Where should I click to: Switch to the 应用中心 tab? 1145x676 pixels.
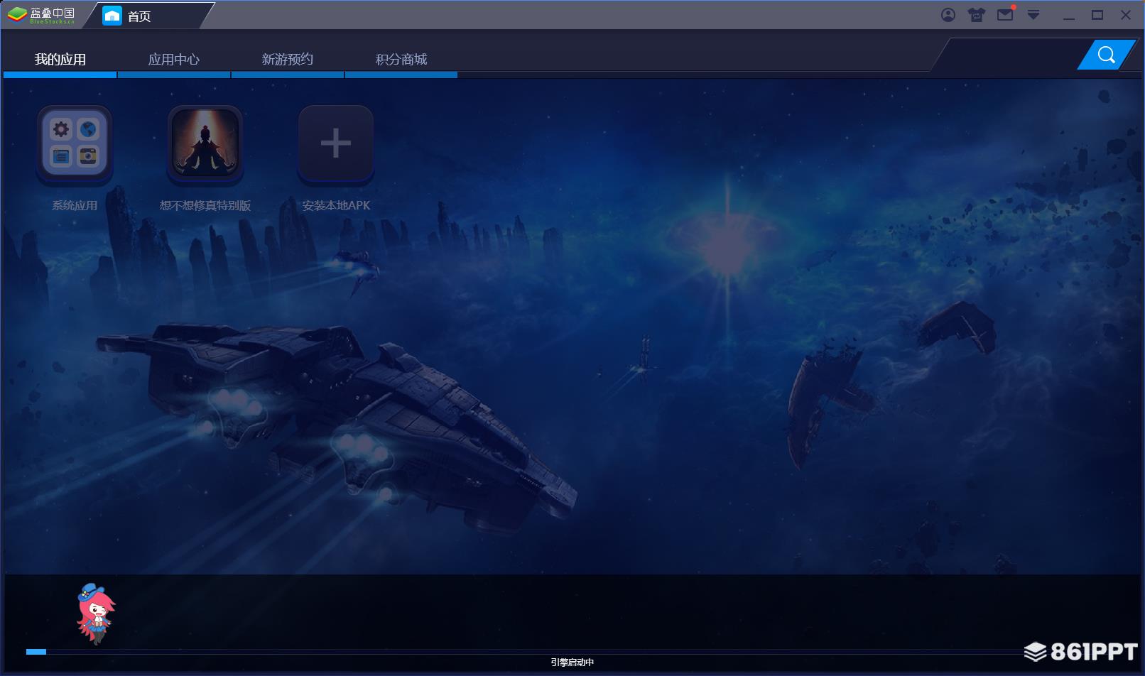click(x=174, y=60)
